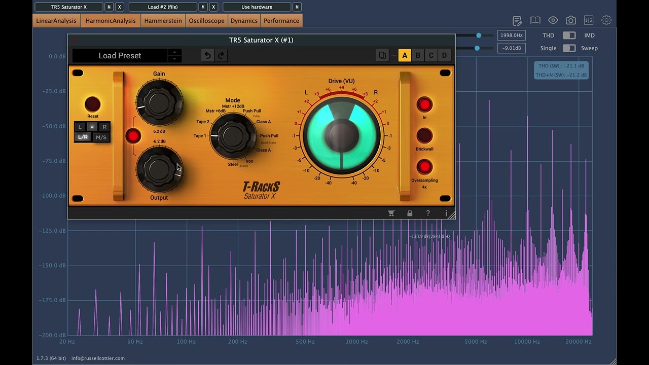Viewport: 649px width, 365px height.
Task: Click the copy A/B settings icon
Action: click(x=382, y=56)
